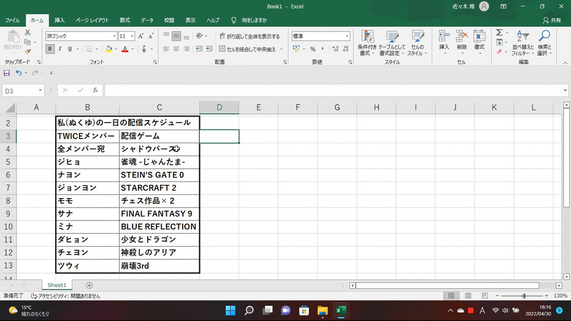The image size is (571, 321).
Task: Apply yellow fill color bucket
Action: pos(108,49)
